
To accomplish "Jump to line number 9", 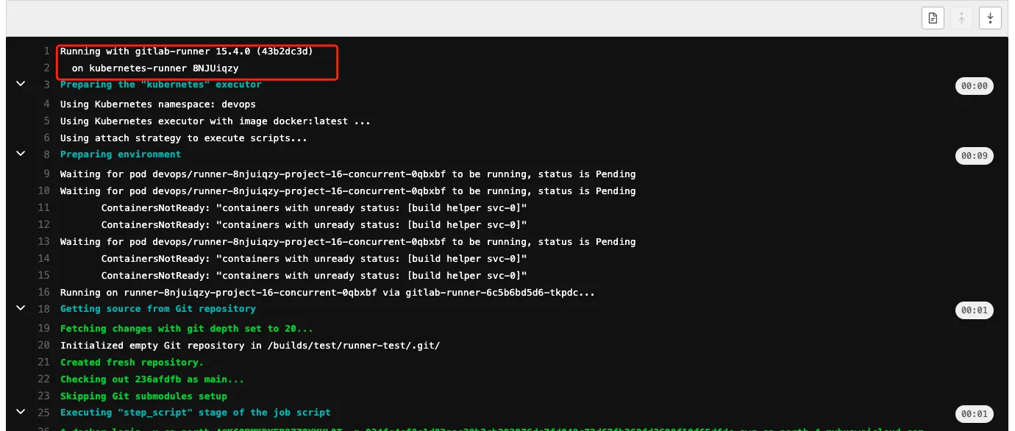I will point(46,174).
